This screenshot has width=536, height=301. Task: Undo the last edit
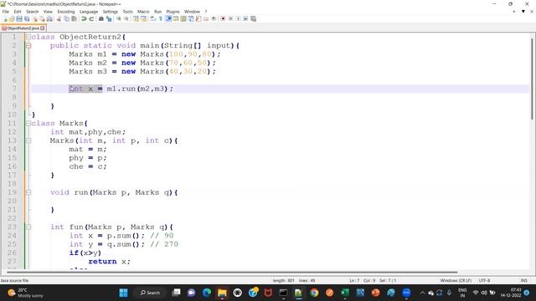click(84, 18)
